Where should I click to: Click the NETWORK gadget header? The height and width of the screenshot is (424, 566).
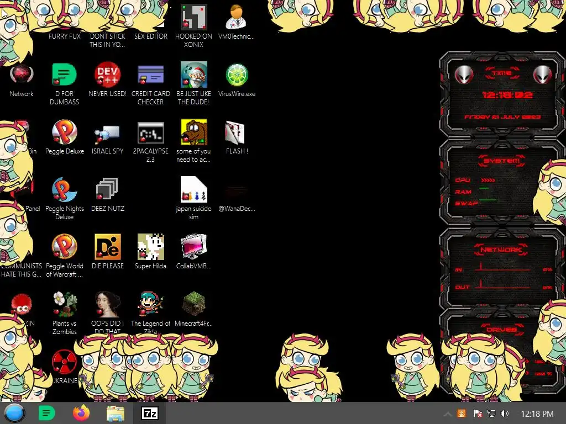pos(501,250)
